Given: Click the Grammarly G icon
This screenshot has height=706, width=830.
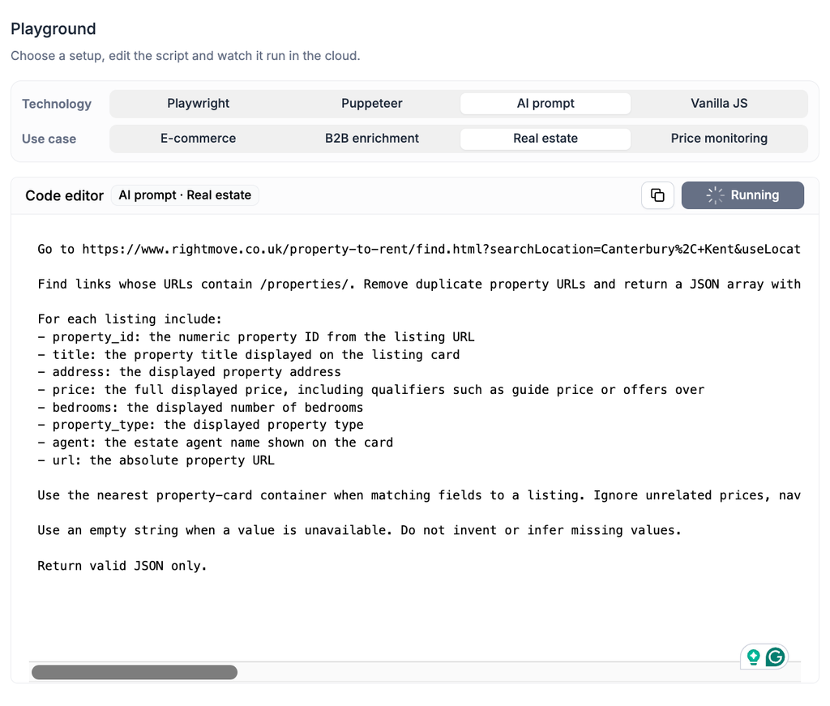Looking at the screenshot, I should tap(775, 657).
